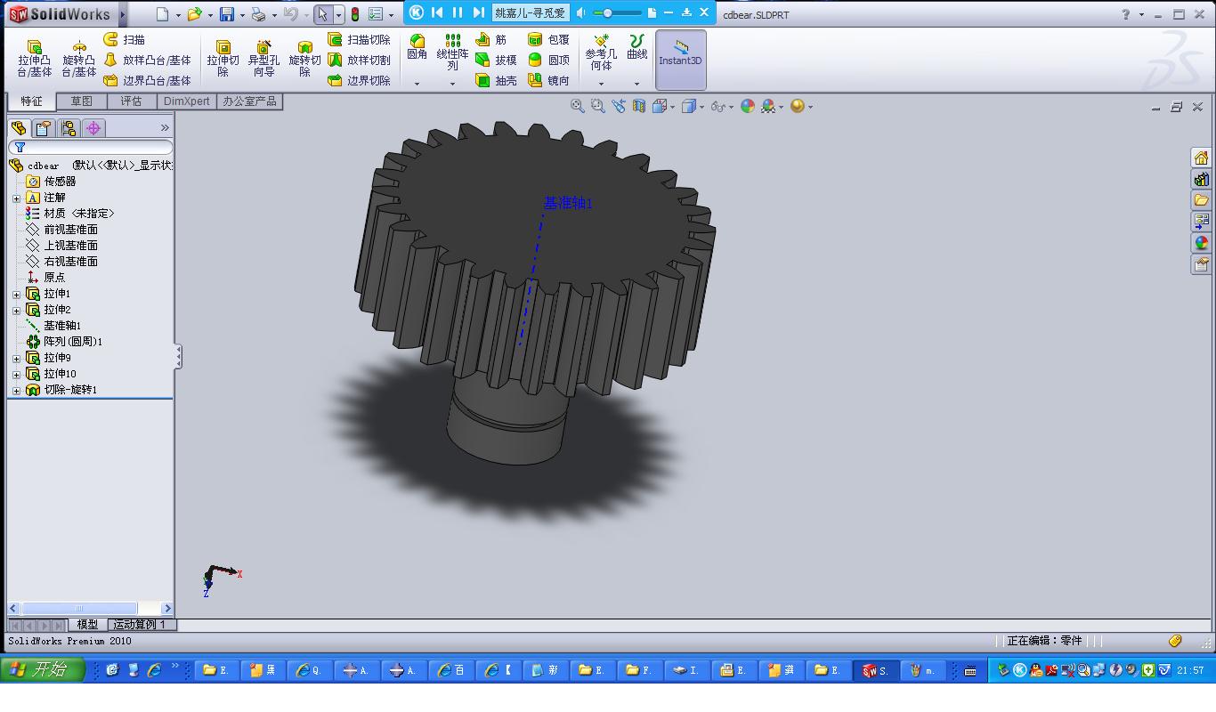This screenshot has height=712, width=1216.
Task: Click the Reference Geometry (参考几何体) tool
Action: (x=601, y=53)
